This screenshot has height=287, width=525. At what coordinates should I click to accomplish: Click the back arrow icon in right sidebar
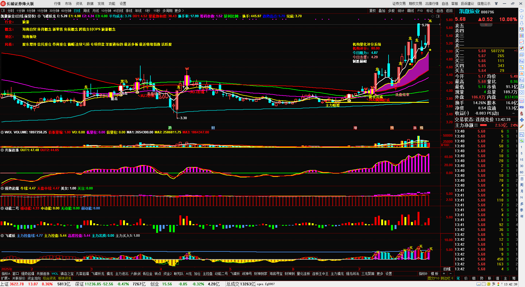click(522, 11)
